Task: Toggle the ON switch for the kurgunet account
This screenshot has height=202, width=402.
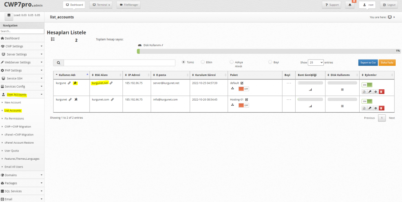Action: point(367,101)
